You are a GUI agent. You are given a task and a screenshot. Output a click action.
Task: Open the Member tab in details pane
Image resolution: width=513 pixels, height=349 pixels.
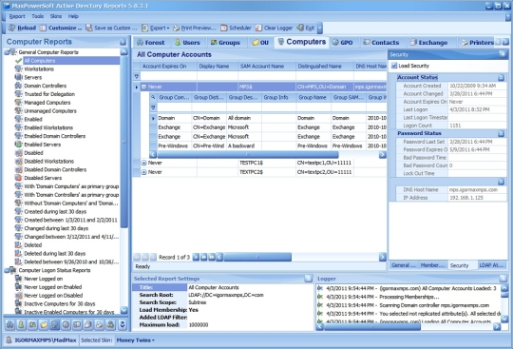(x=432, y=265)
